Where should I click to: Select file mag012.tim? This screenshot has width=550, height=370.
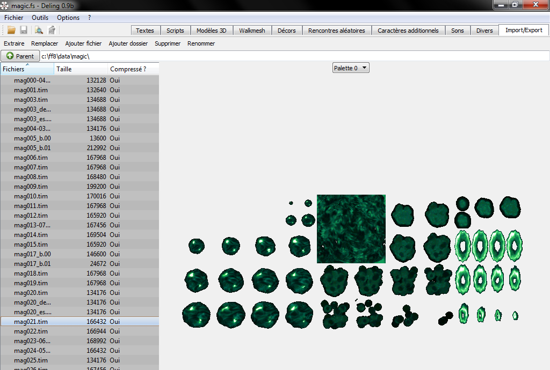(79, 215)
